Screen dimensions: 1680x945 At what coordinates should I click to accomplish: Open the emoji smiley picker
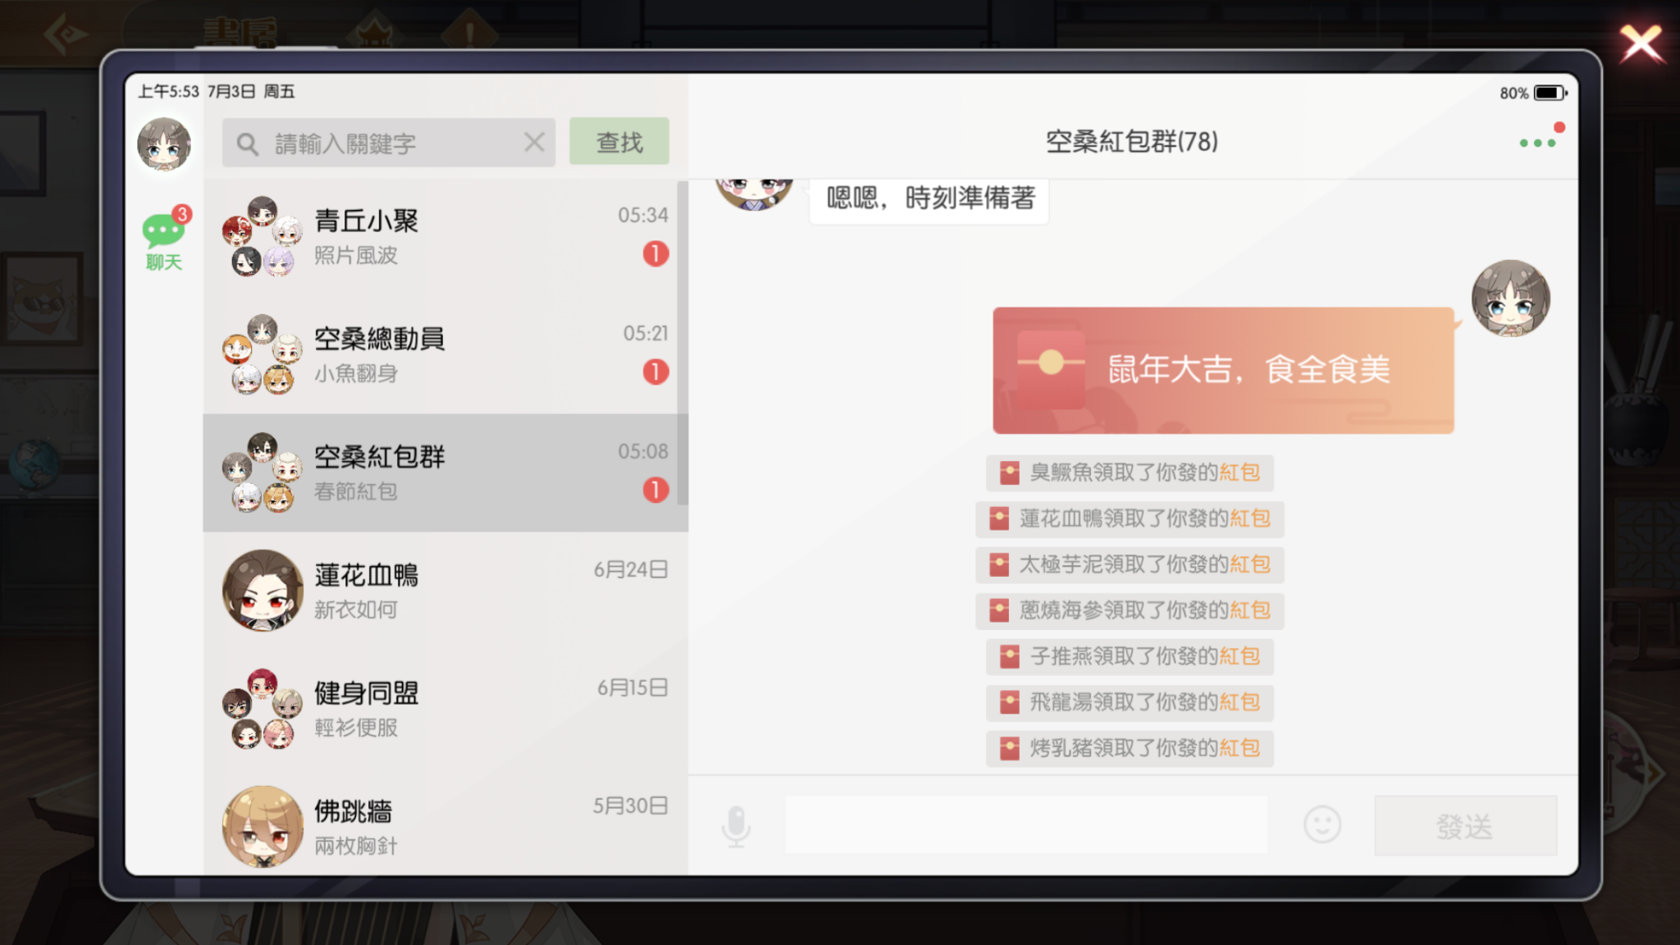click(1322, 824)
